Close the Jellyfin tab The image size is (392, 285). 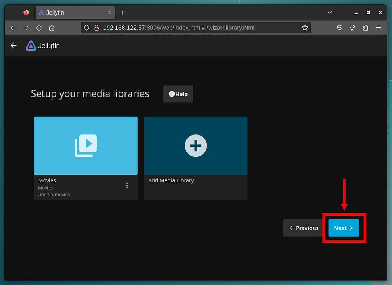click(109, 13)
